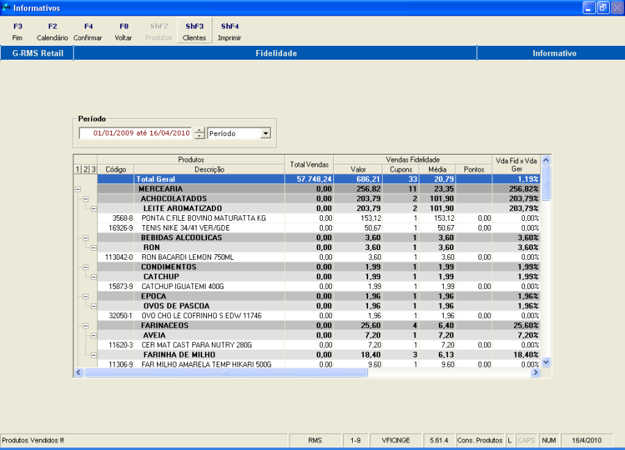This screenshot has width=625, height=450.
Task: Show outline level 2 in the grid
Action: [x=85, y=169]
